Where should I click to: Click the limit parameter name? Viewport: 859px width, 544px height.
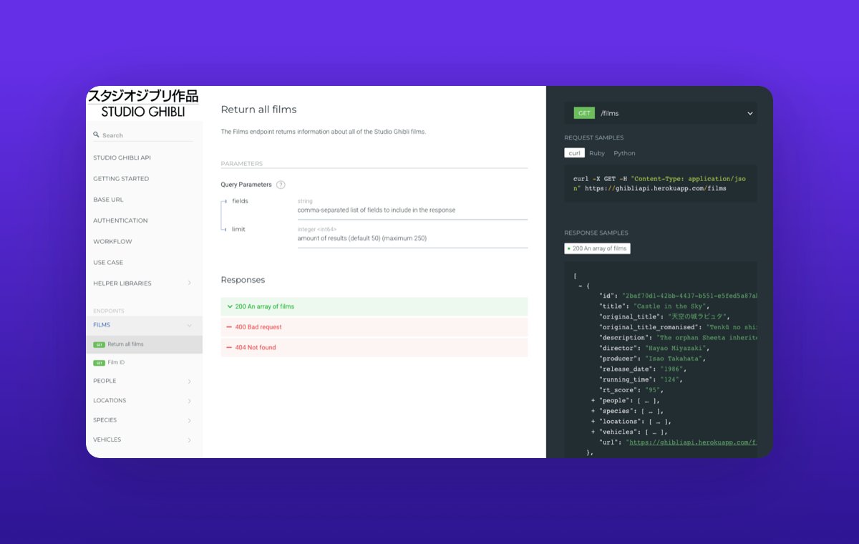pyautogui.click(x=238, y=229)
